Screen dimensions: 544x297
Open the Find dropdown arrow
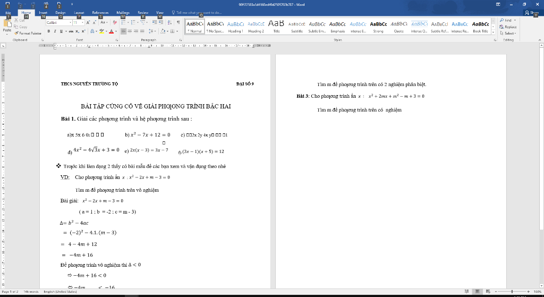coord(515,21)
